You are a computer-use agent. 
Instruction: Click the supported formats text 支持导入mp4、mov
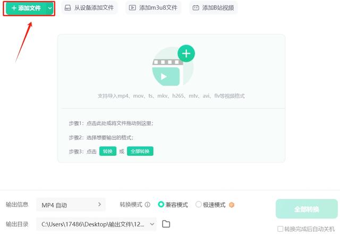pyautogui.click(x=171, y=96)
